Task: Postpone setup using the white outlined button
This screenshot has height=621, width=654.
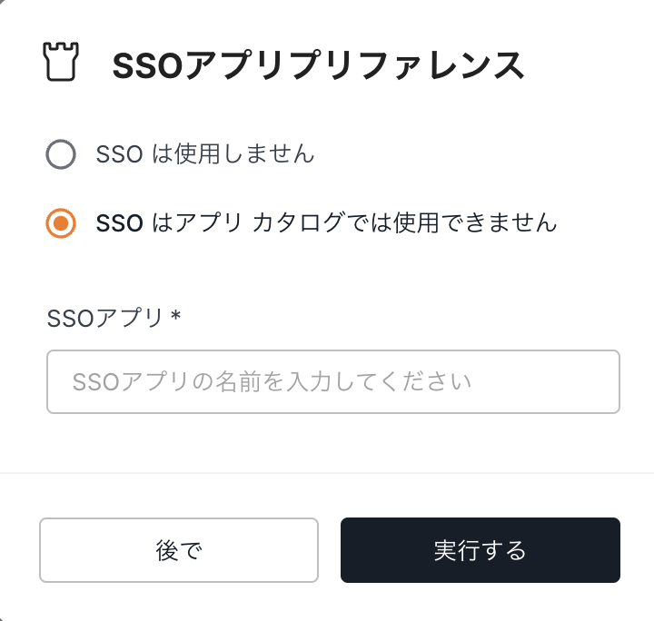Action: tap(178, 550)
